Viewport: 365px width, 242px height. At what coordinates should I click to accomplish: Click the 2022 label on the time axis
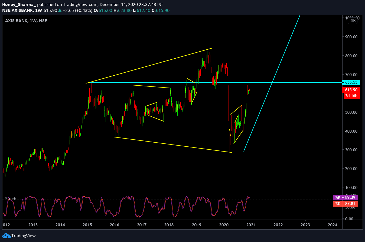tap(278, 225)
